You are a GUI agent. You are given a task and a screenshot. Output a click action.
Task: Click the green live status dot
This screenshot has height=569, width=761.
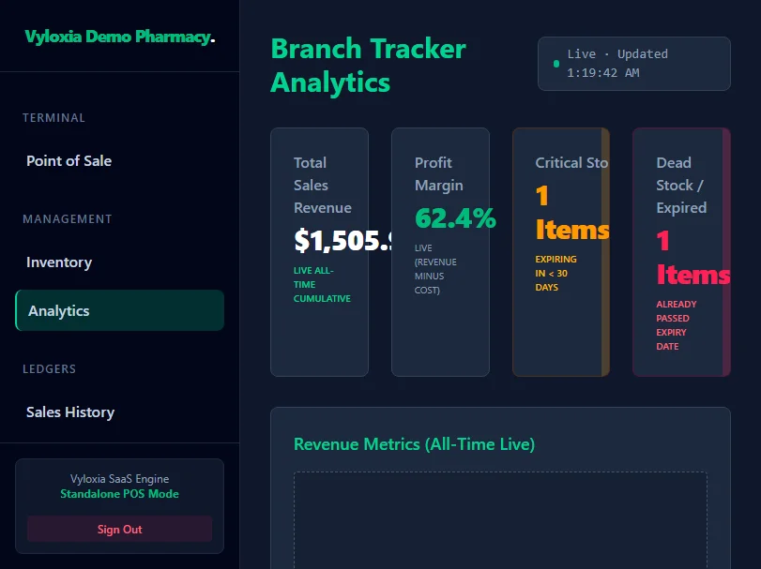pos(556,64)
